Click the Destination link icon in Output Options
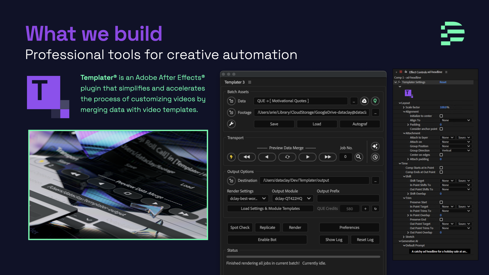489x275 pixels. click(x=231, y=181)
